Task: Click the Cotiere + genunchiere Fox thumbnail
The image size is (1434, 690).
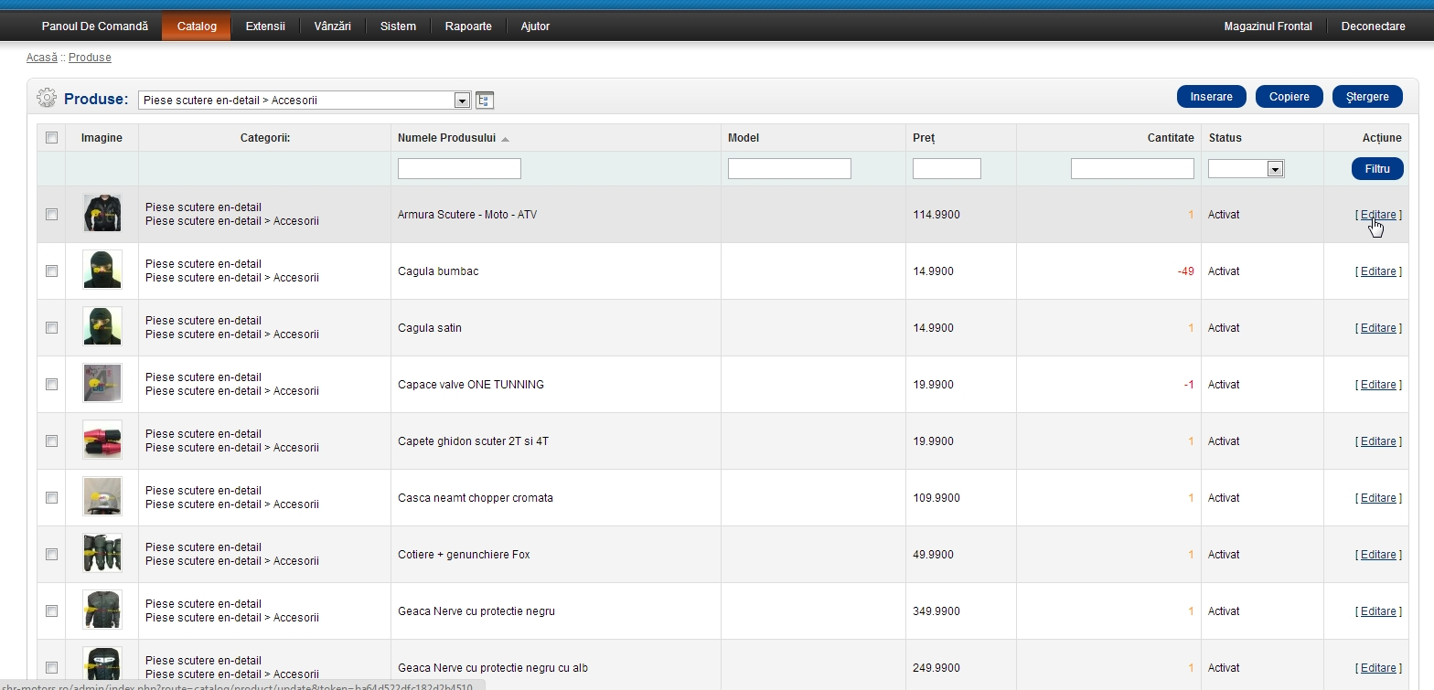Action: [x=102, y=554]
